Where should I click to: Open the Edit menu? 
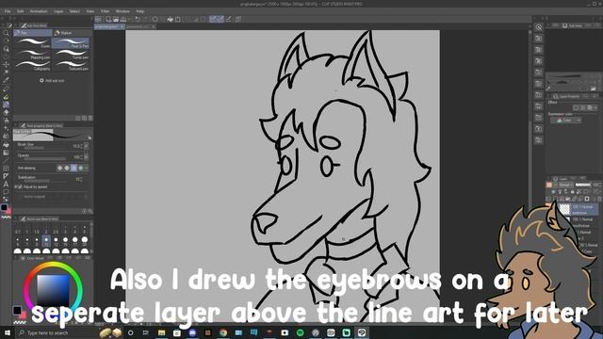pos(21,11)
